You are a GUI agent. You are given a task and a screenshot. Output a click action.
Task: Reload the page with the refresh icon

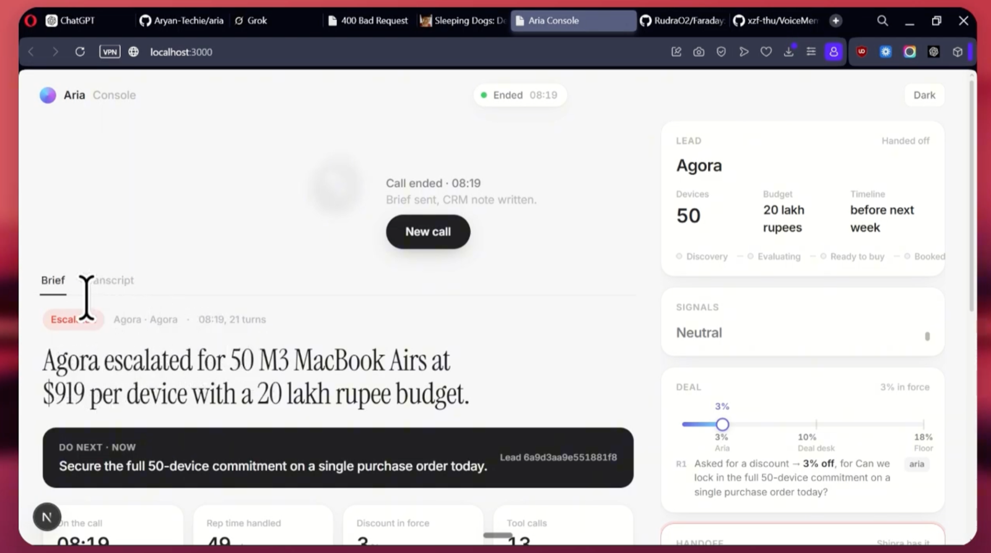coord(80,52)
